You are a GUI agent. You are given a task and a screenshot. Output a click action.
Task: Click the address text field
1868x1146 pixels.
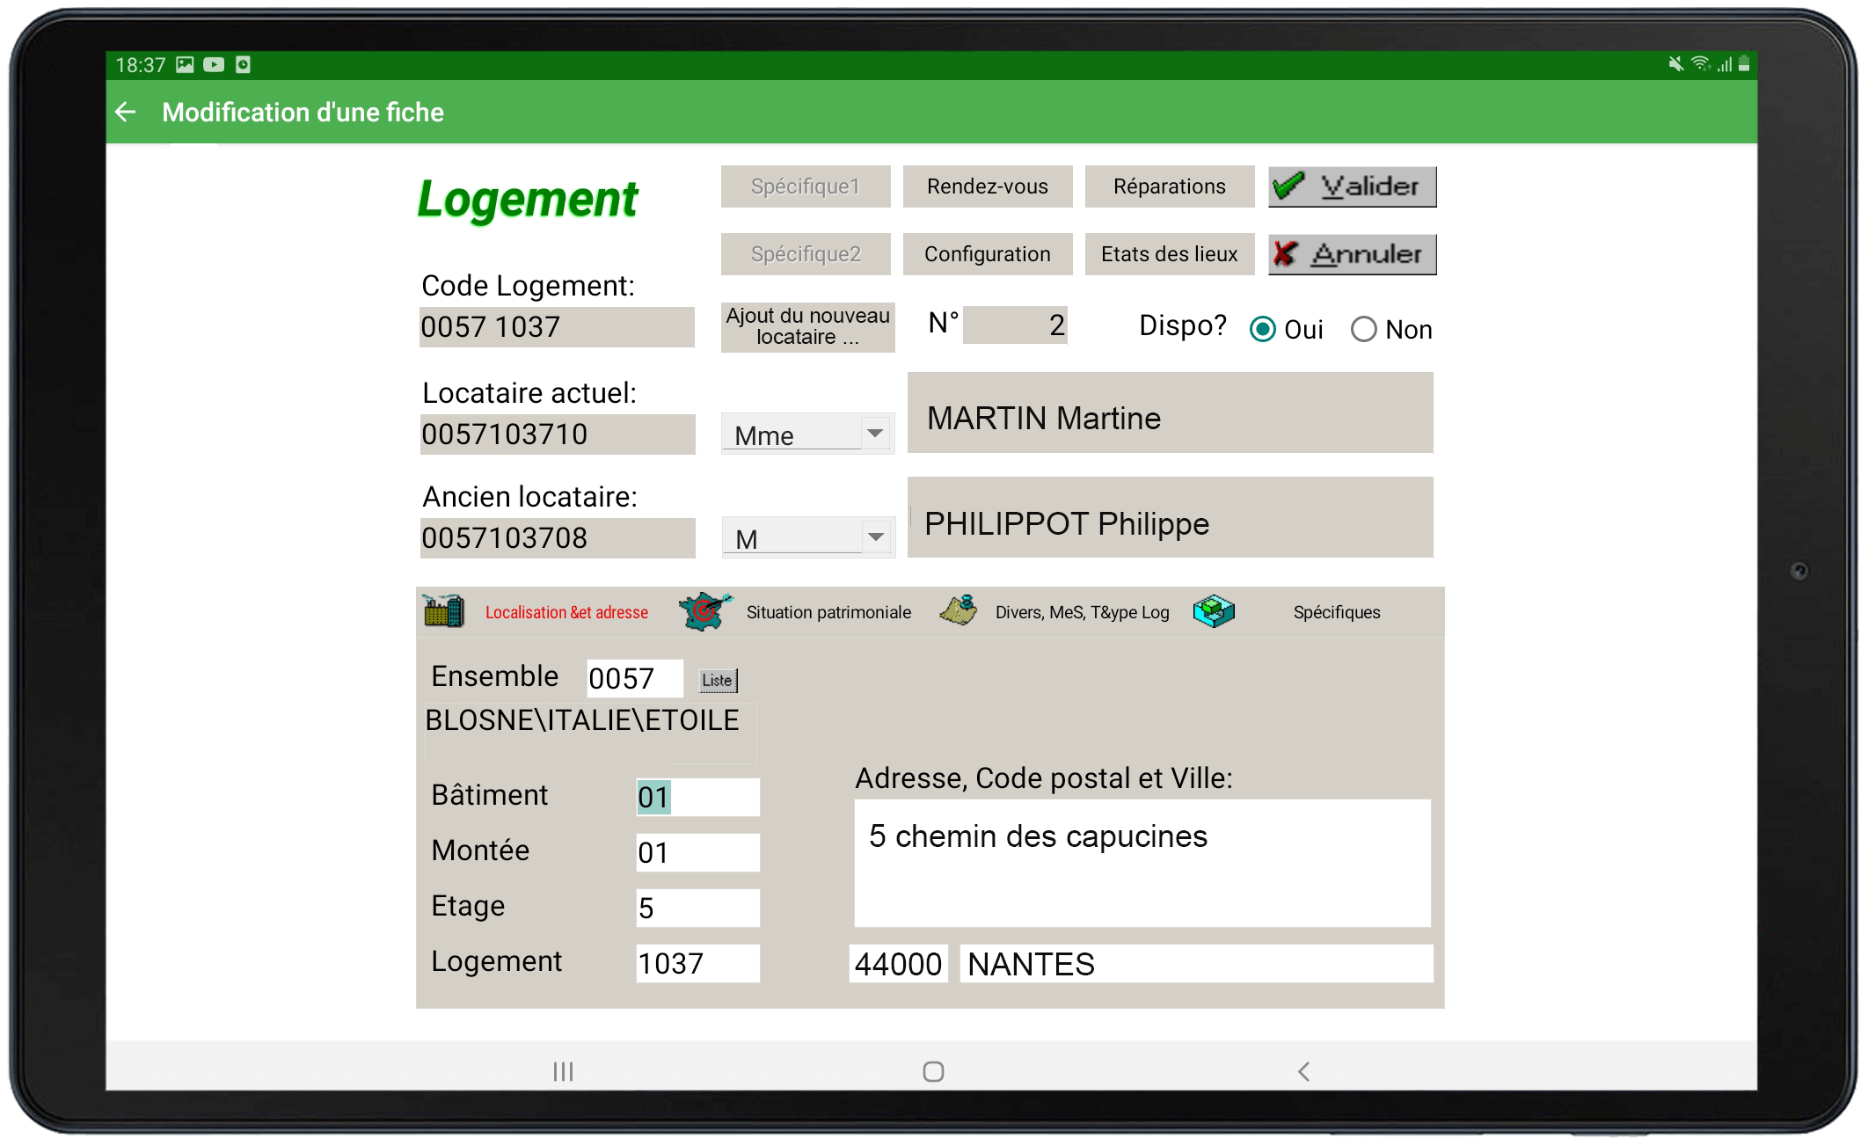[x=1142, y=862]
